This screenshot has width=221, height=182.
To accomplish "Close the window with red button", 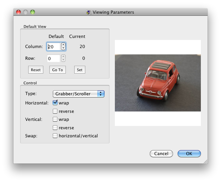I will coord(18,12).
